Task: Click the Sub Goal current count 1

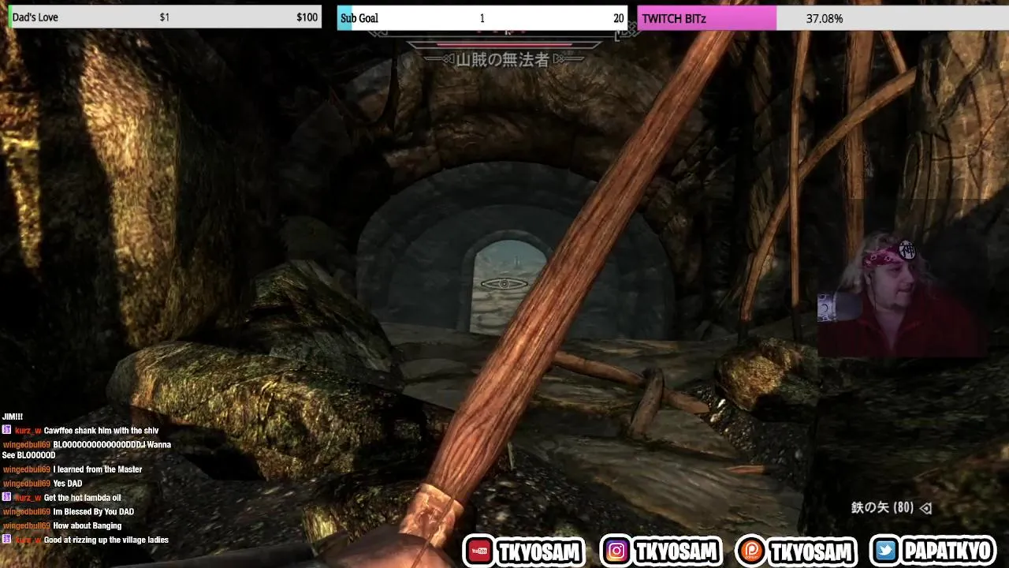Action: click(x=482, y=18)
